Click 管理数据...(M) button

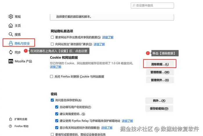(x=160, y=72)
